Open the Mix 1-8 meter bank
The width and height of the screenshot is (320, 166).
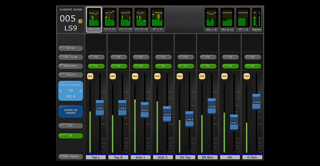[x=211, y=20]
